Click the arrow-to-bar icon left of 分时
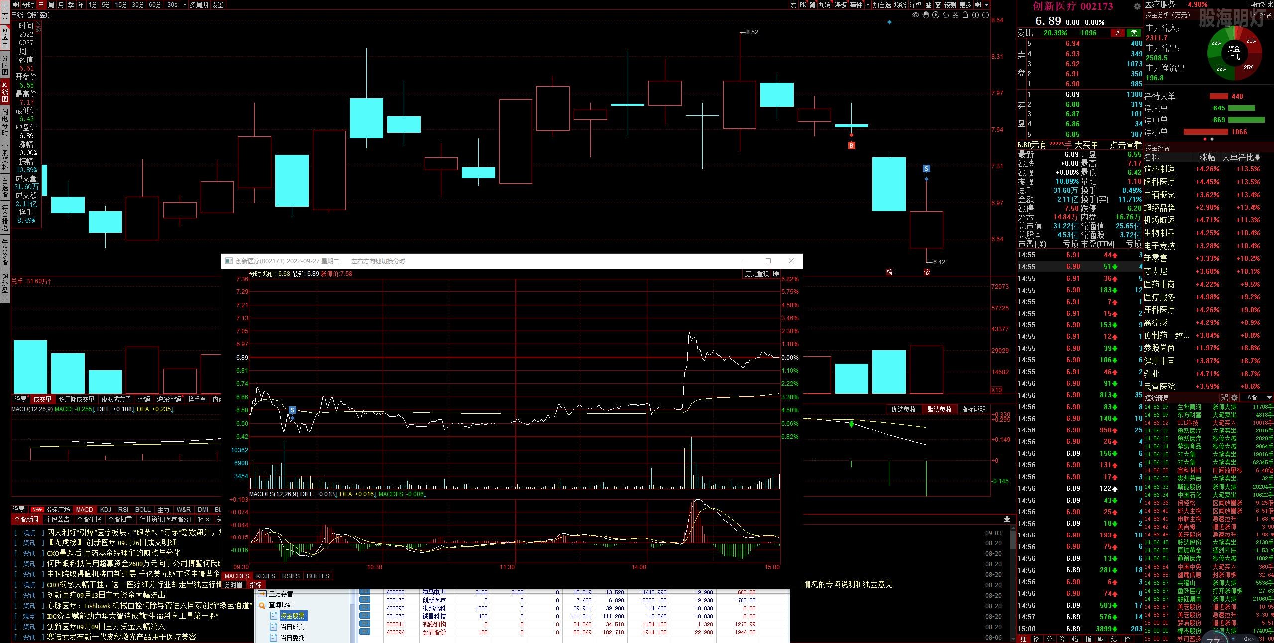1274x643 pixels. [15, 5]
